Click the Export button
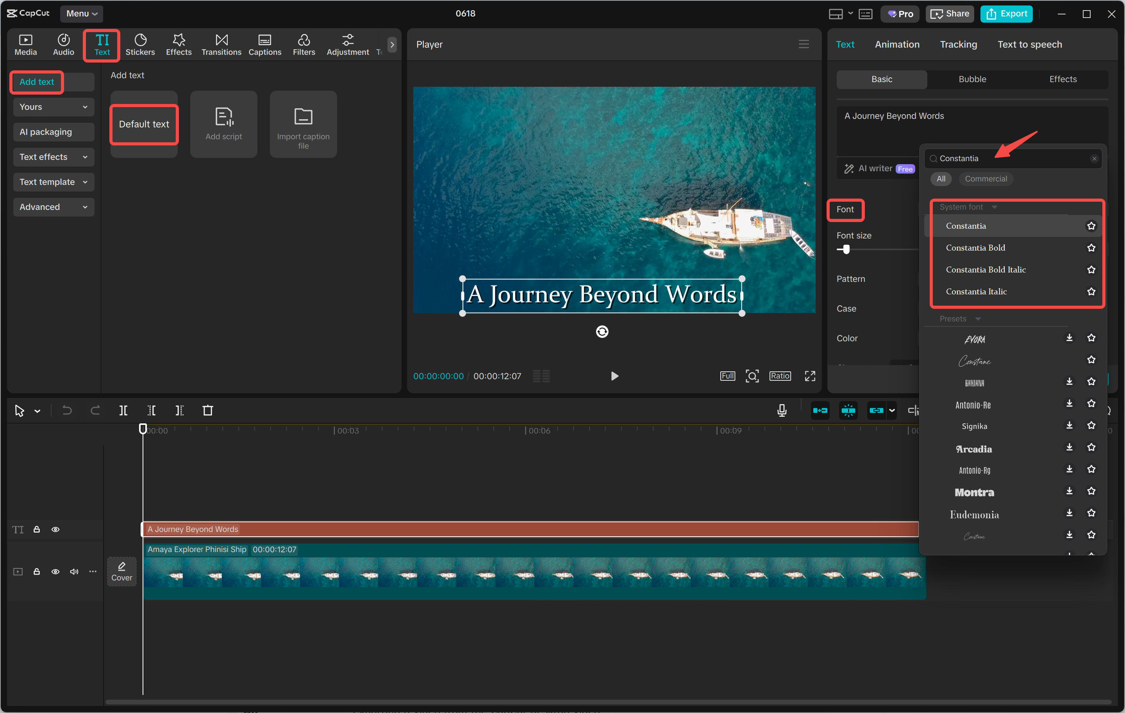The width and height of the screenshot is (1125, 713). point(1006,14)
